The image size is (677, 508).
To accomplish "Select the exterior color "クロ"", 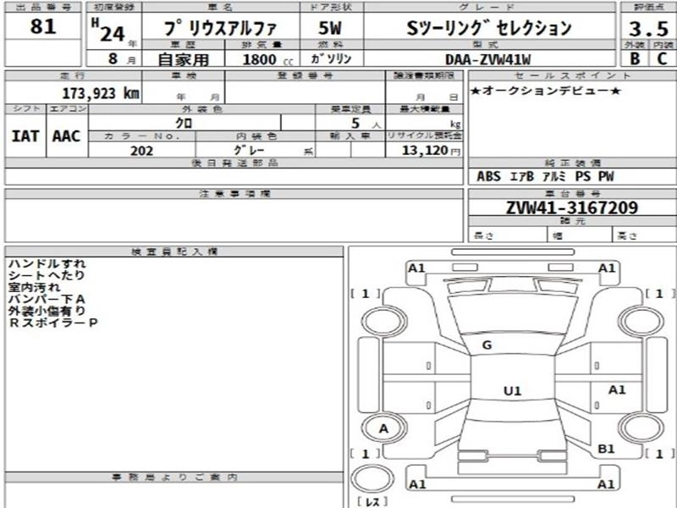I will [184, 123].
